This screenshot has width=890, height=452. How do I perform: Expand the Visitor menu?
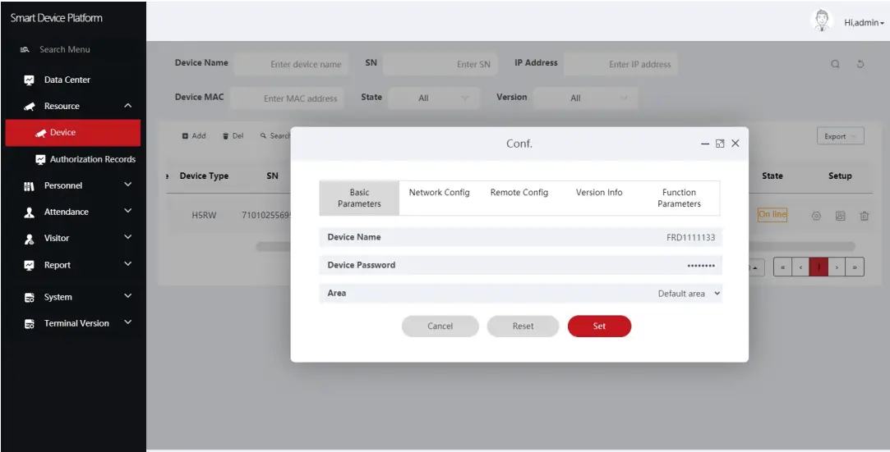[x=127, y=237]
